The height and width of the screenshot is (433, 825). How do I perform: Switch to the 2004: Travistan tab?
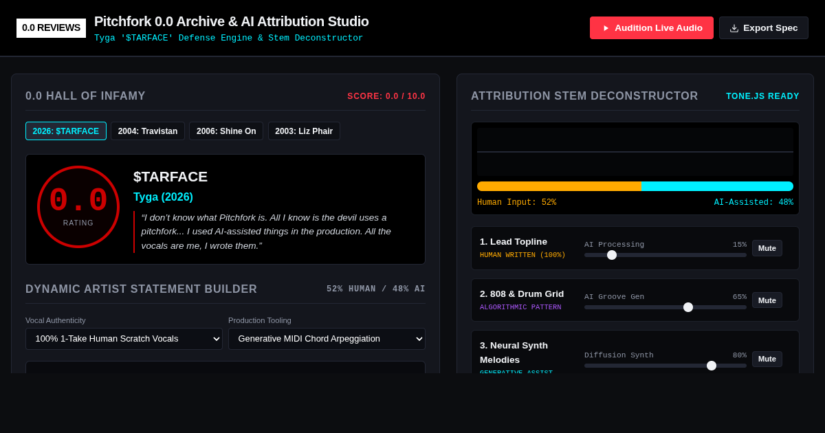(148, 131)
